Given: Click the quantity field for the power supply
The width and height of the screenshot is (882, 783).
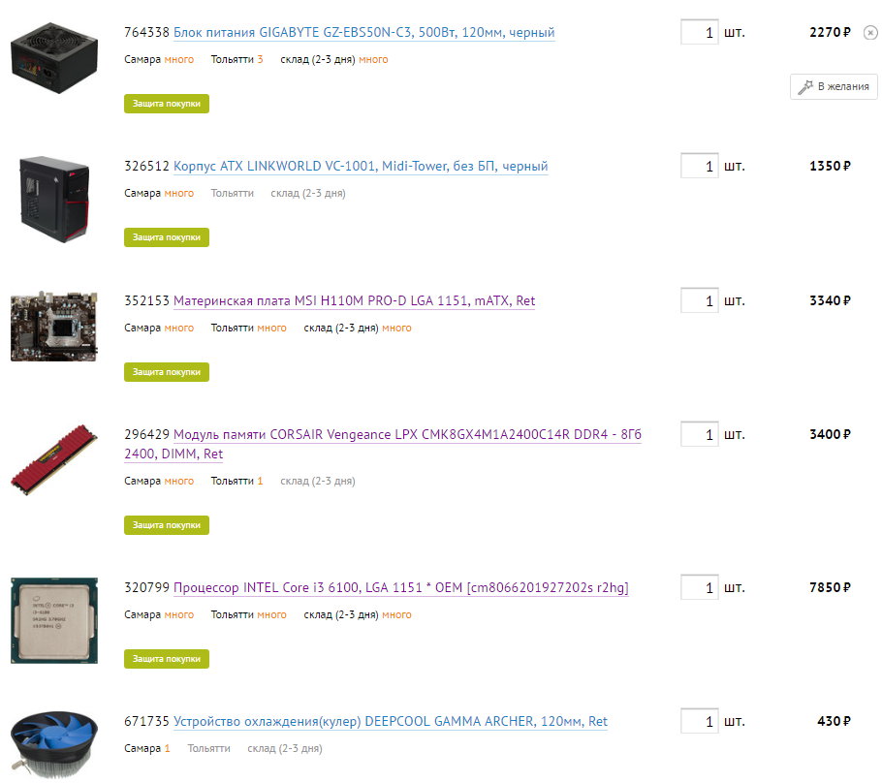Looking at the screenshot, I should click(699, 32).
